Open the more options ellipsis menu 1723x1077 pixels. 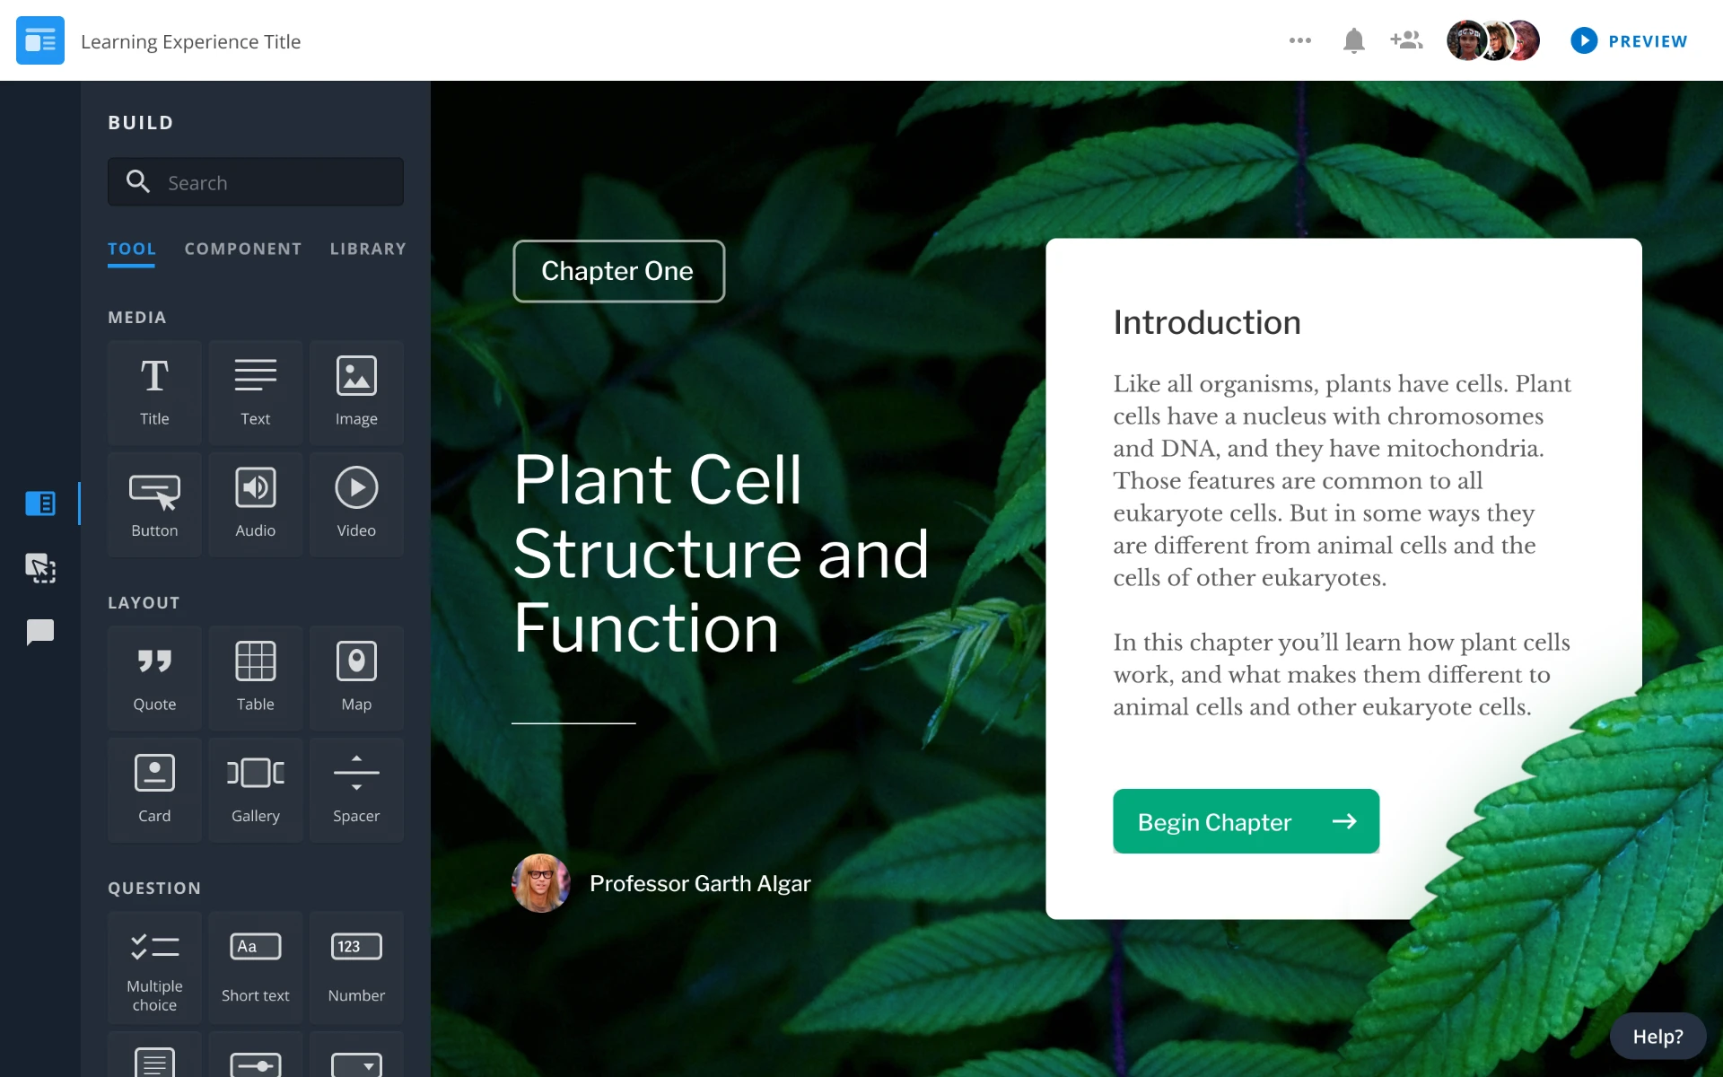pyautogui.click(x=1300, y=40)
